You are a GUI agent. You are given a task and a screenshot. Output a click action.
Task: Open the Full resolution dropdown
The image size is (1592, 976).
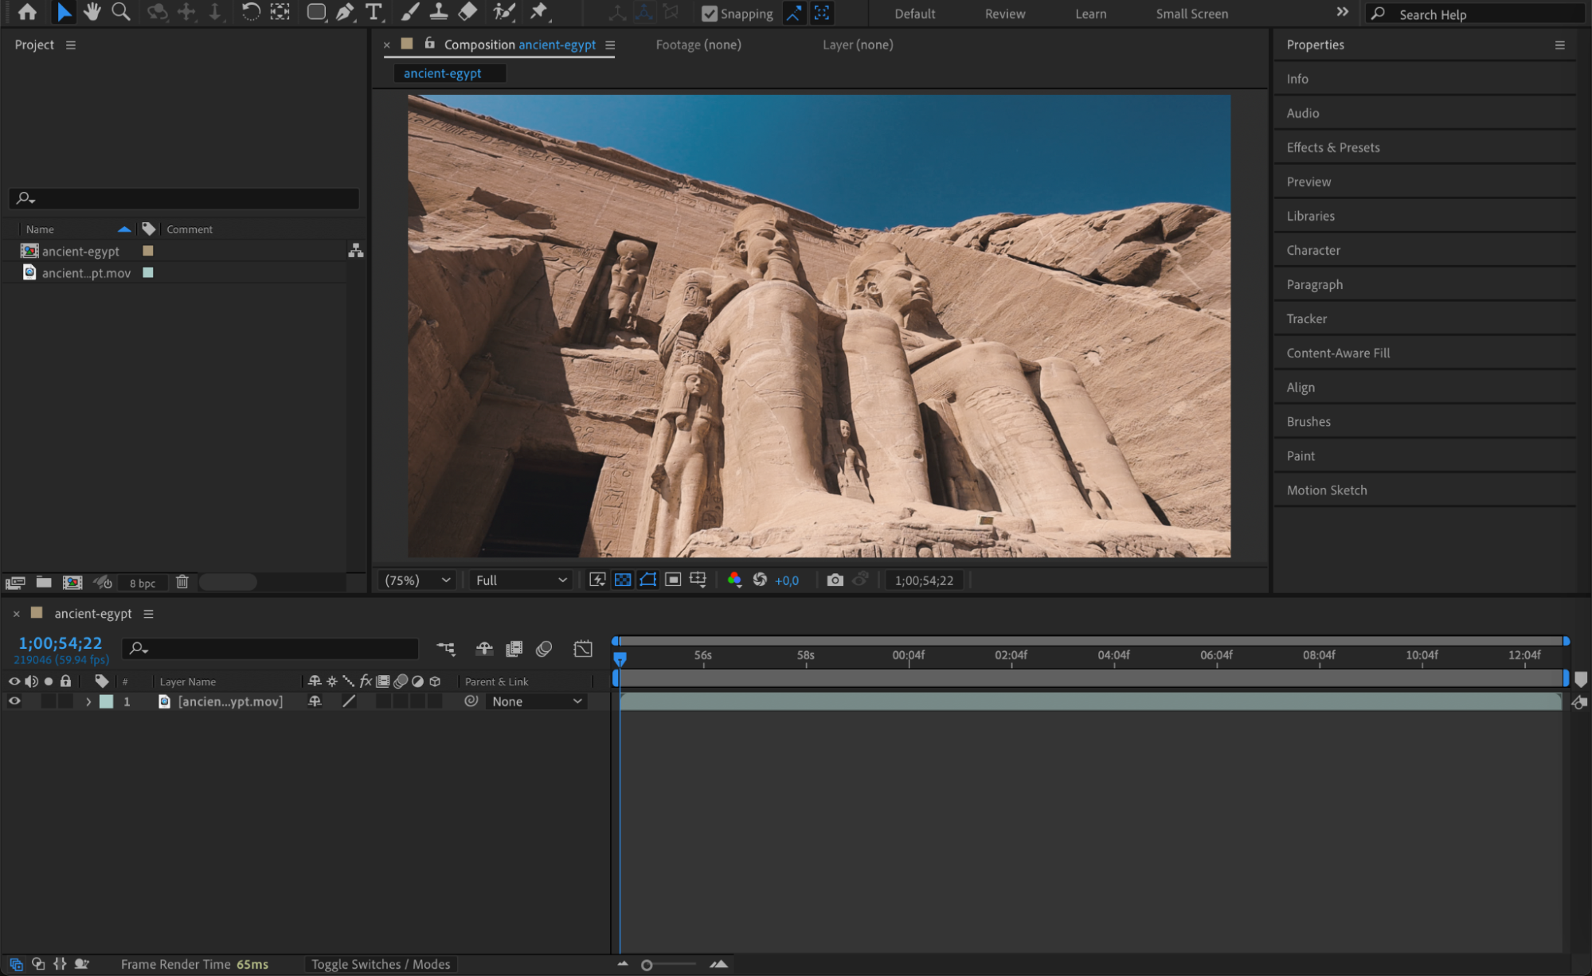pos(521,580)
